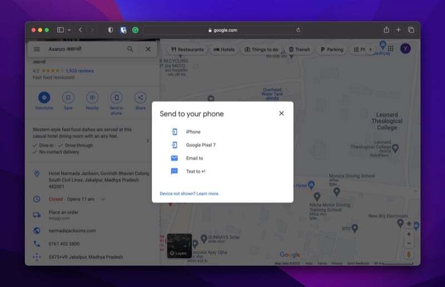445x287 pixels.
Task: Click the hotel address text
Action: 99,180
